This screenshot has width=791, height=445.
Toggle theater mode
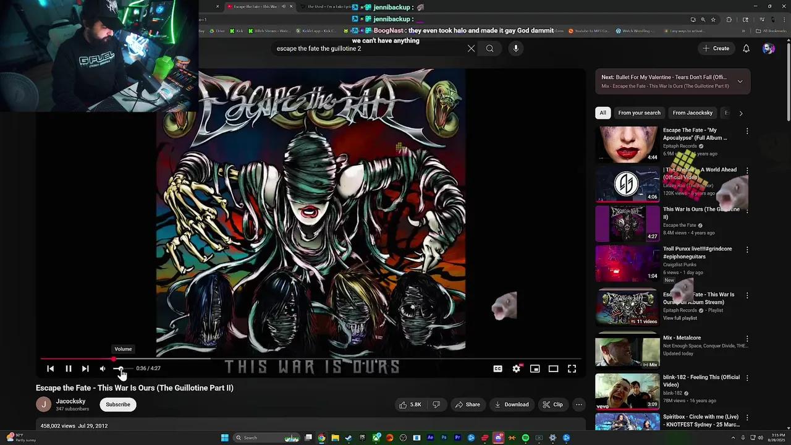pos(553,368)
